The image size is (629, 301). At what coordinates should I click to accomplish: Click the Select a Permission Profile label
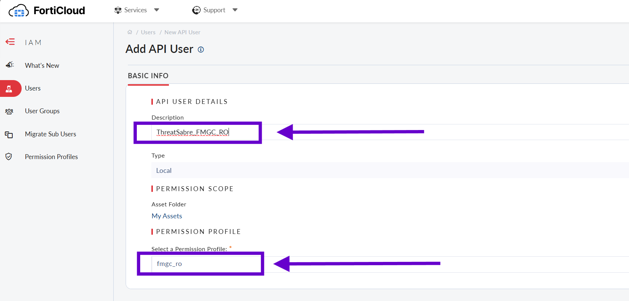pos(189,249)
